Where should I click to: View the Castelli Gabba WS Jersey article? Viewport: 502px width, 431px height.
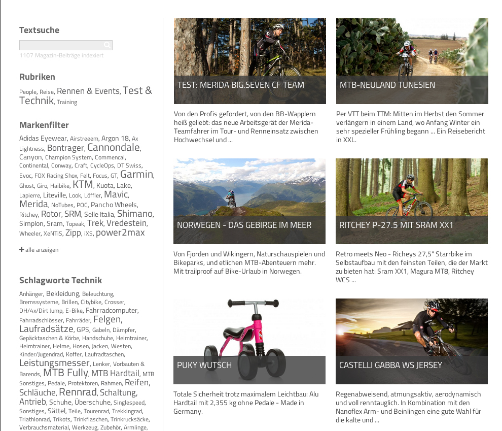412,341
